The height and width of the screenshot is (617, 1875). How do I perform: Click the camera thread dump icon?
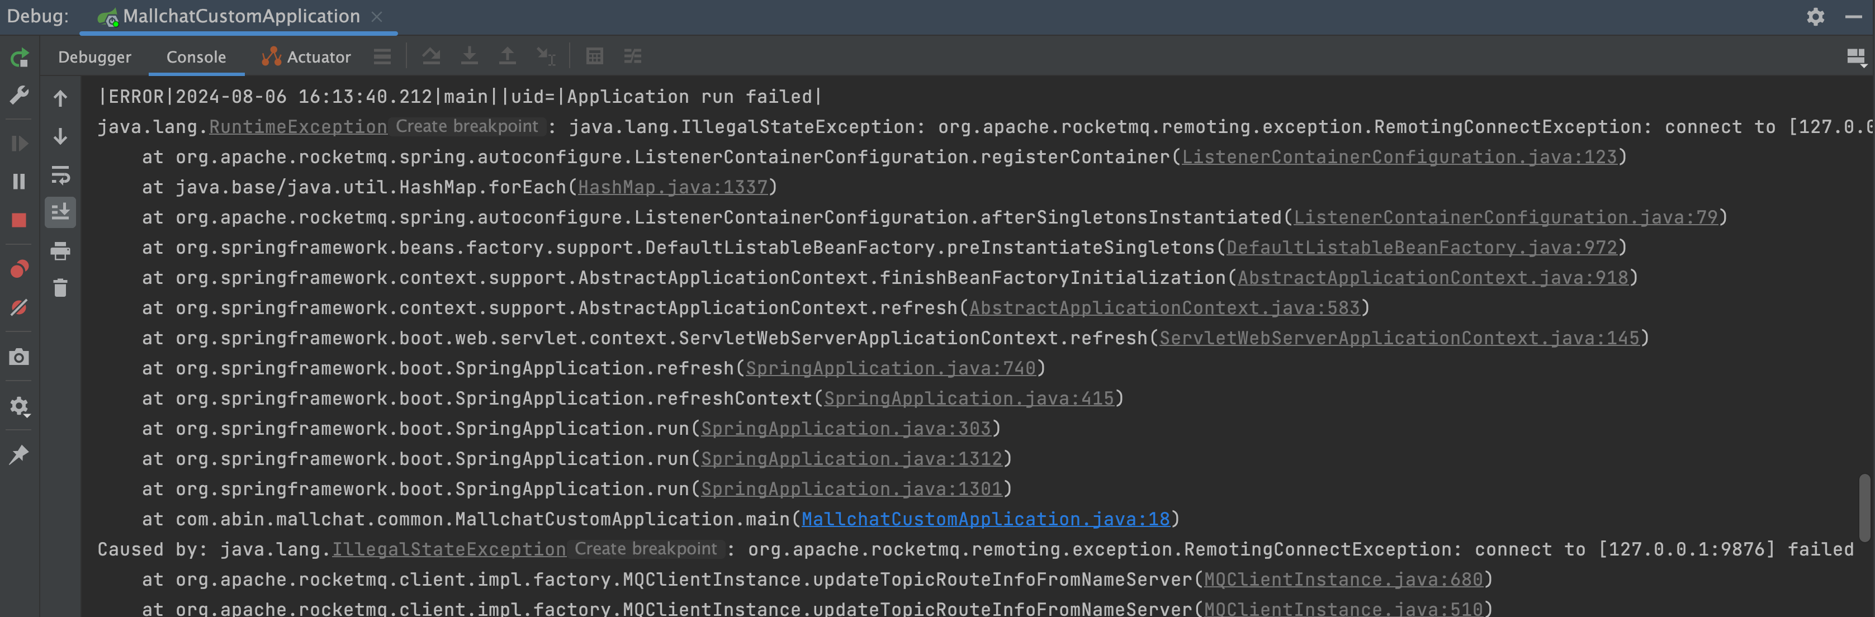point(20,357)
